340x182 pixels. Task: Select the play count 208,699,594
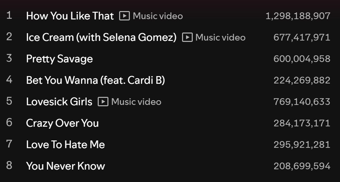click(x=302, y=166)
